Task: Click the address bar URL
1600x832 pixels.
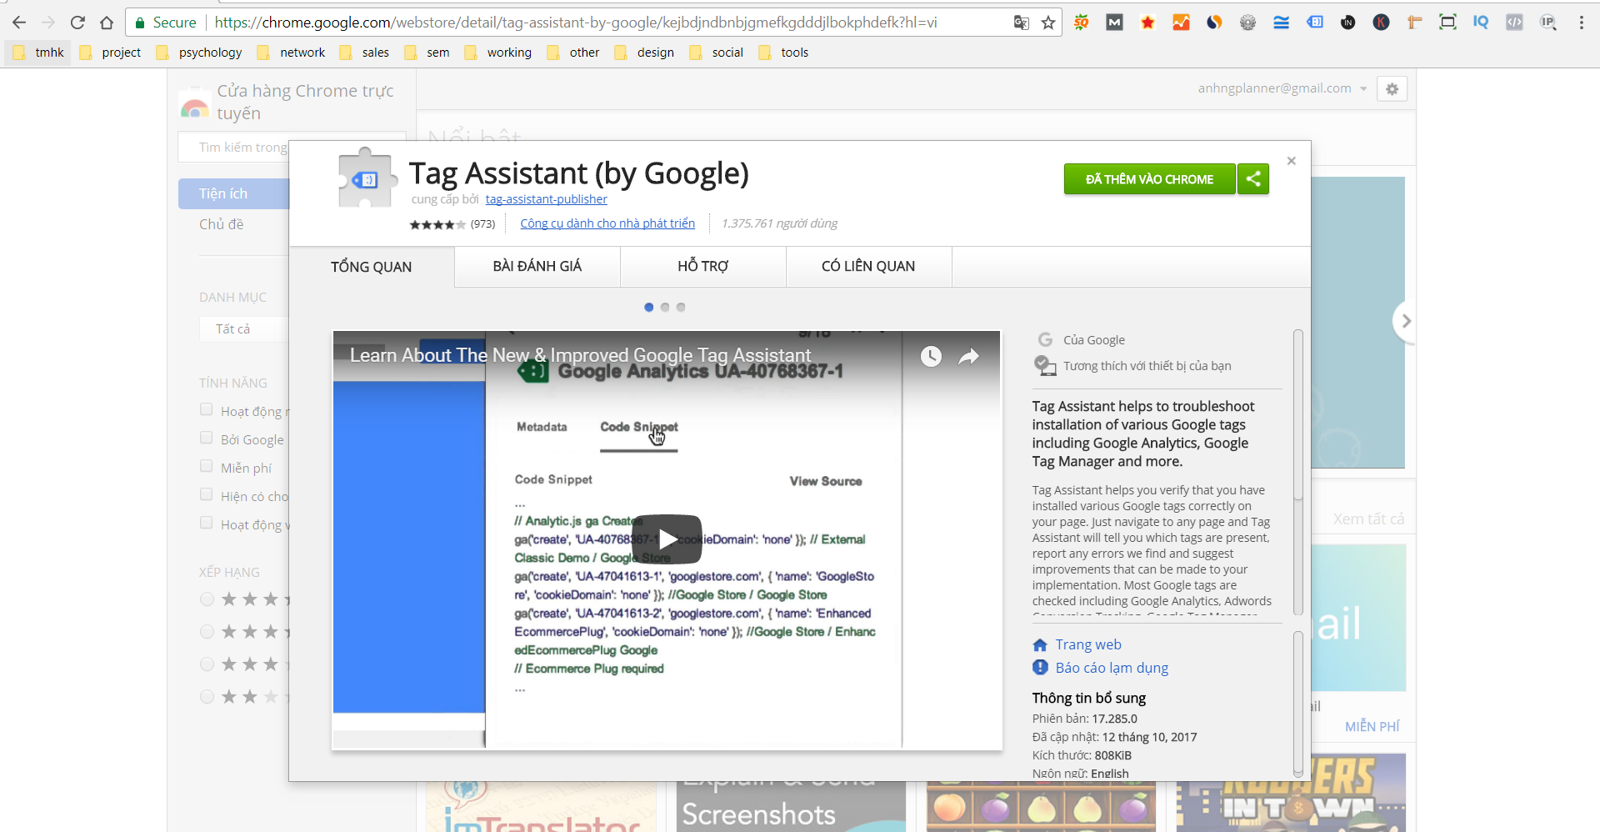Action: coord(575,23)
